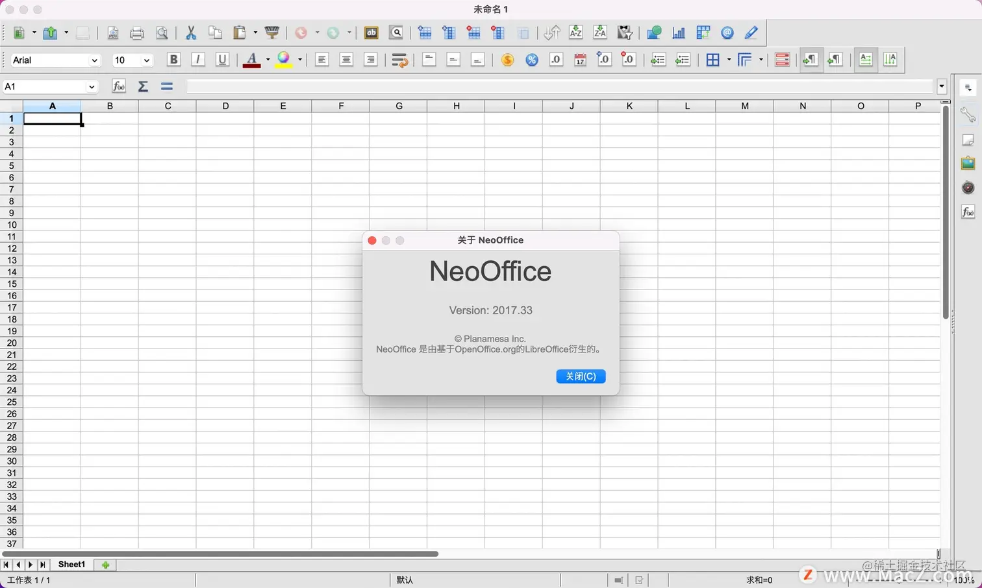This screenshot has width=982, height=588.
Task: Click the Insert Chart bar icon
Action: tap(679, 32)
